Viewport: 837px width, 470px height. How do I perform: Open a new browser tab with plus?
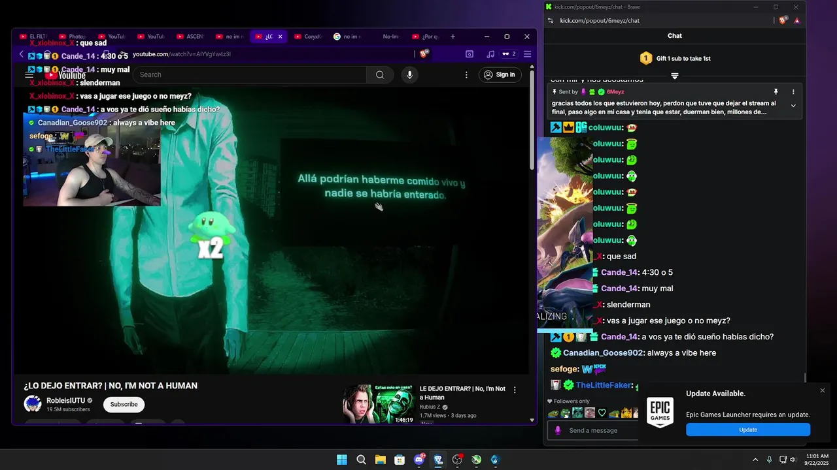453,37
